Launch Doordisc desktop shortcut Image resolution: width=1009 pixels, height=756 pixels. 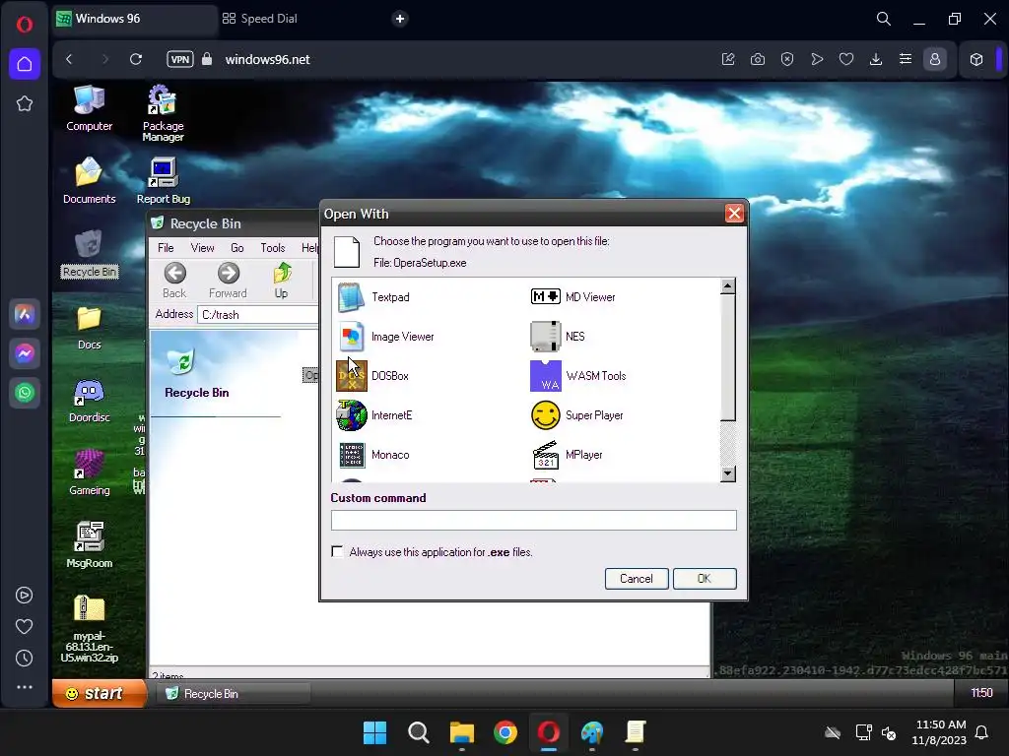coord(89,401)
